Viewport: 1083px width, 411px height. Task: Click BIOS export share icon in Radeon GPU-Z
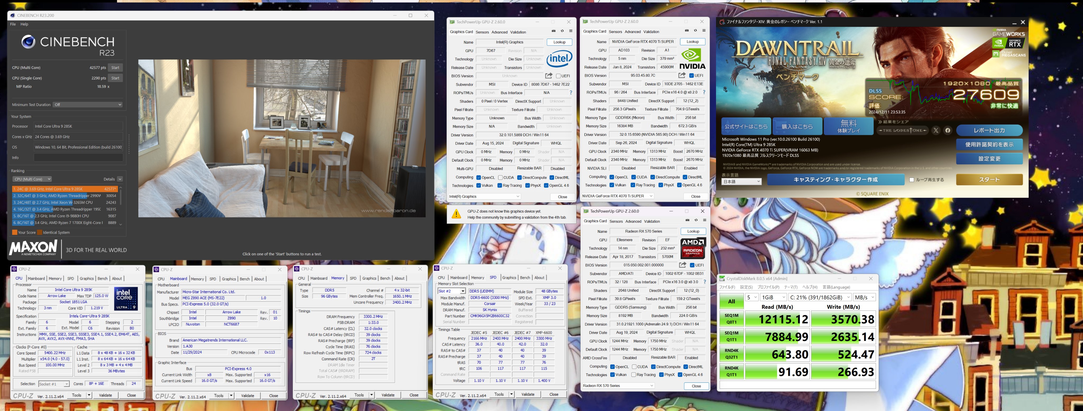683,265
